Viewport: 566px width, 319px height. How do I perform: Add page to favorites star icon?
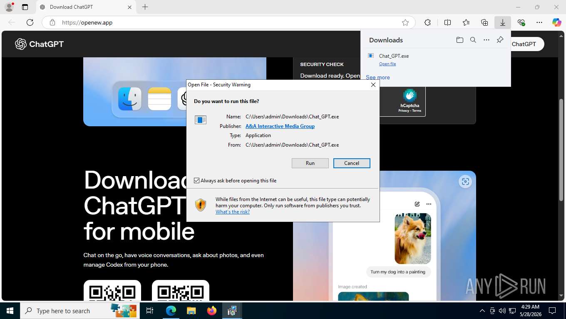tap(405, 22)
